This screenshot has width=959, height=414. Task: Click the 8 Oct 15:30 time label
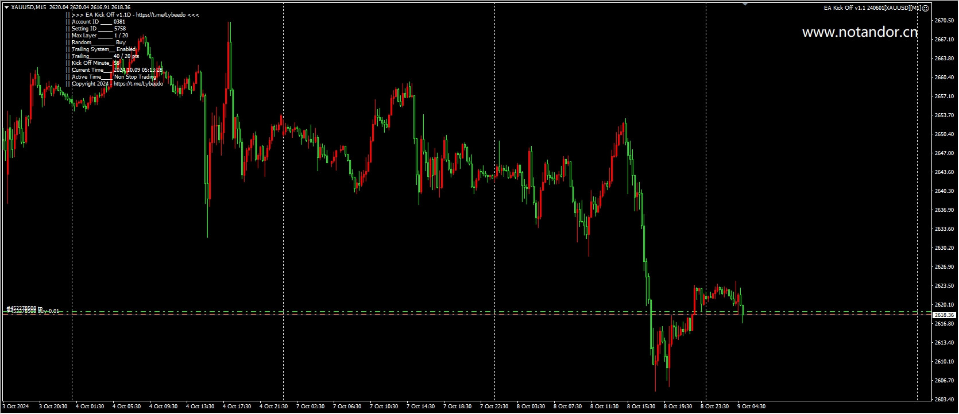coord(641,407)
